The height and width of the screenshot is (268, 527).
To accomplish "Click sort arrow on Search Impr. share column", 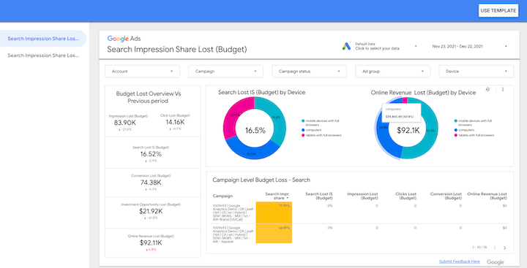I will pyautogui.click(x=288, y=198).
